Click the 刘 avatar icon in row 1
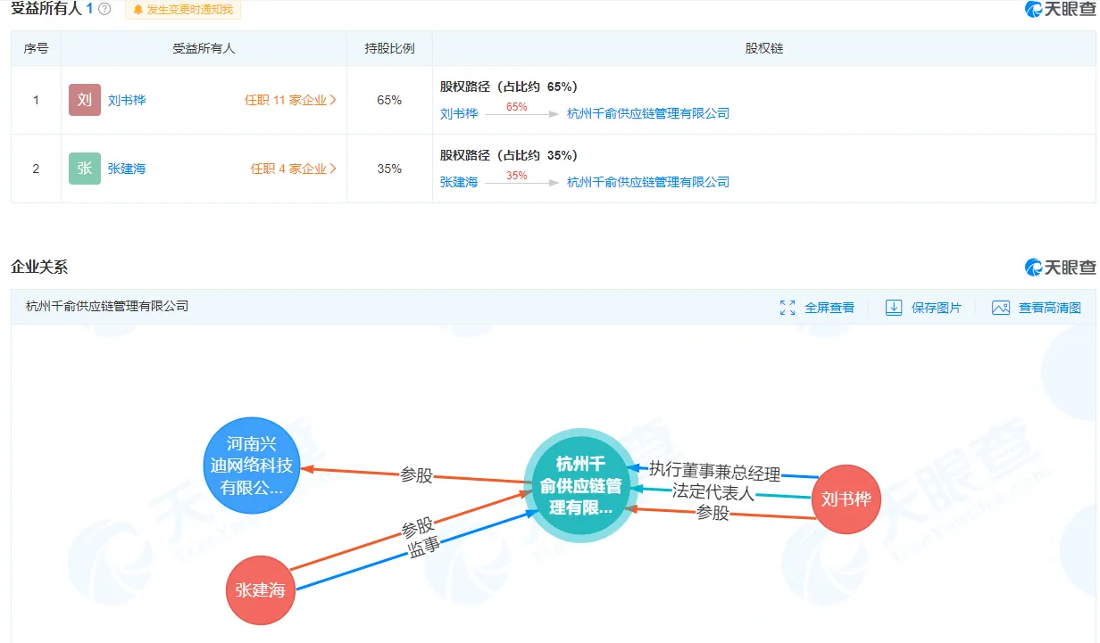 (x=85, y=100)
